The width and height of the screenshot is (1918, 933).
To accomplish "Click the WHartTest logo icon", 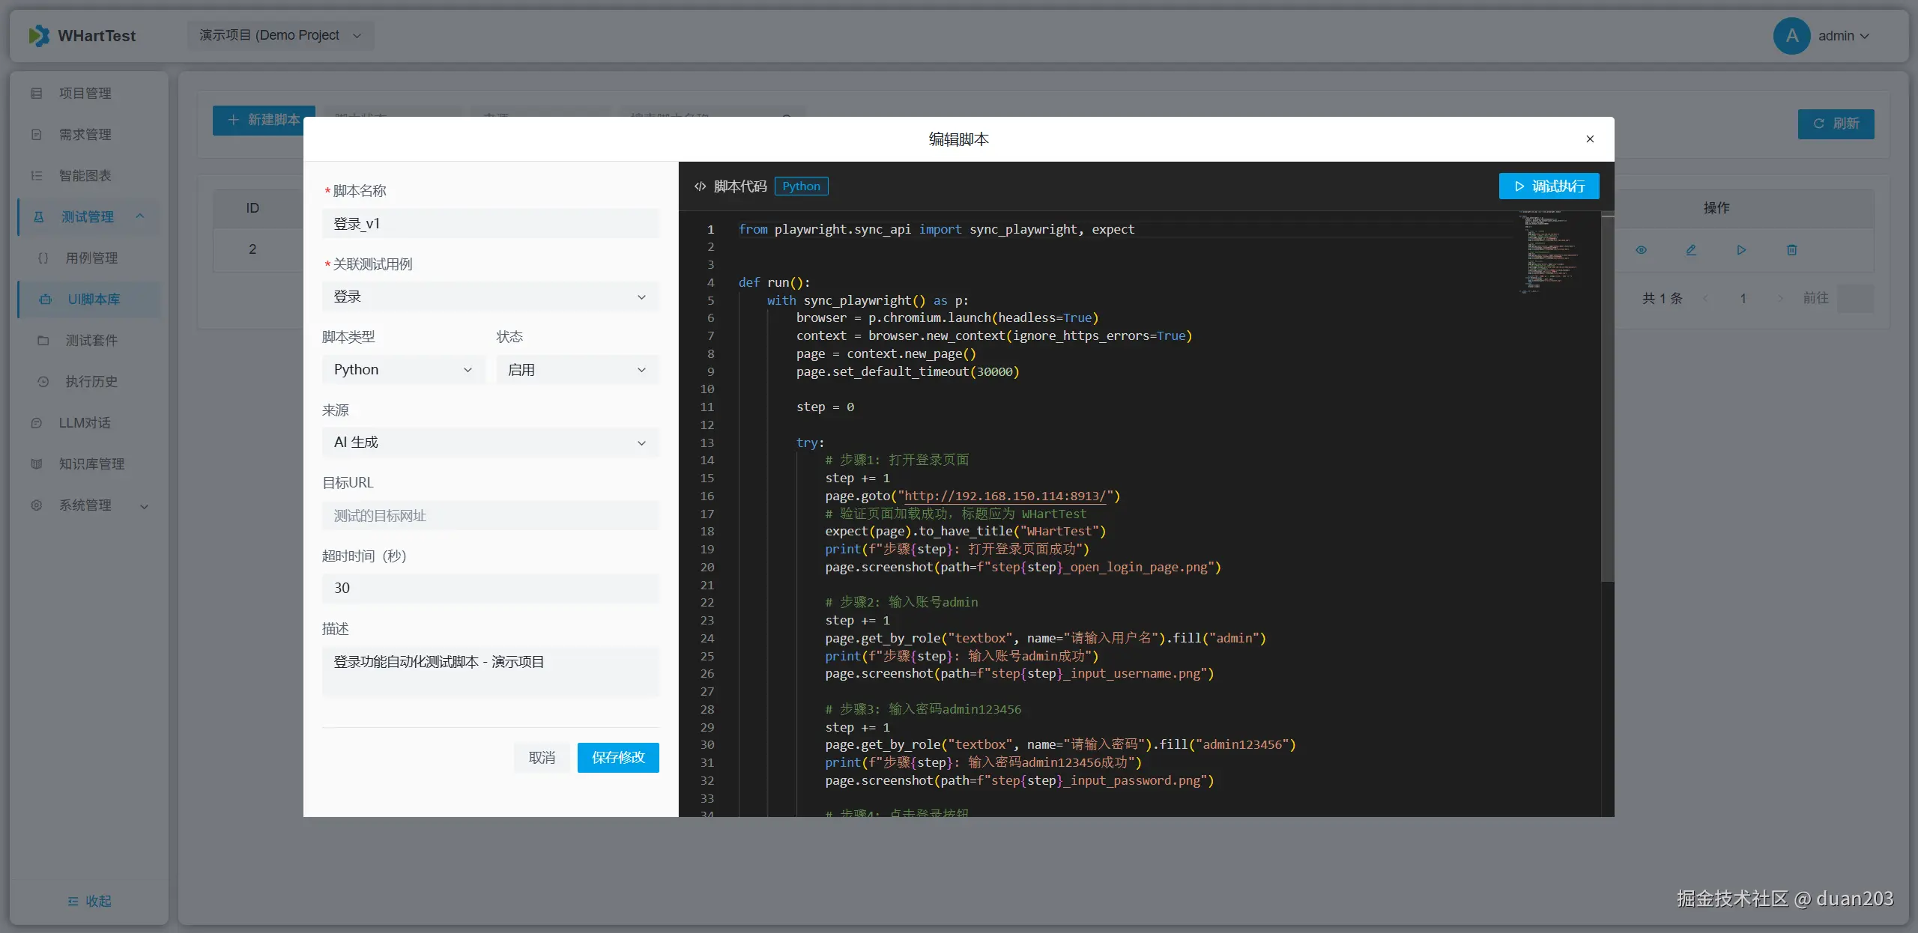I will [x=39, y=35].
